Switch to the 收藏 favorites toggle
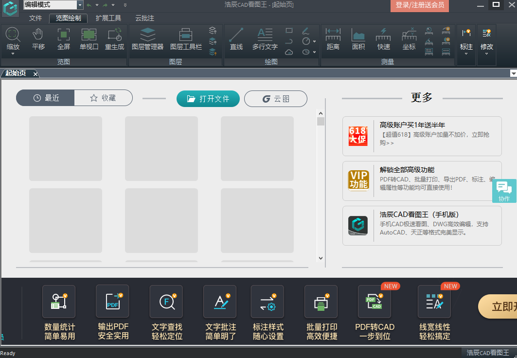 [103, 98]
